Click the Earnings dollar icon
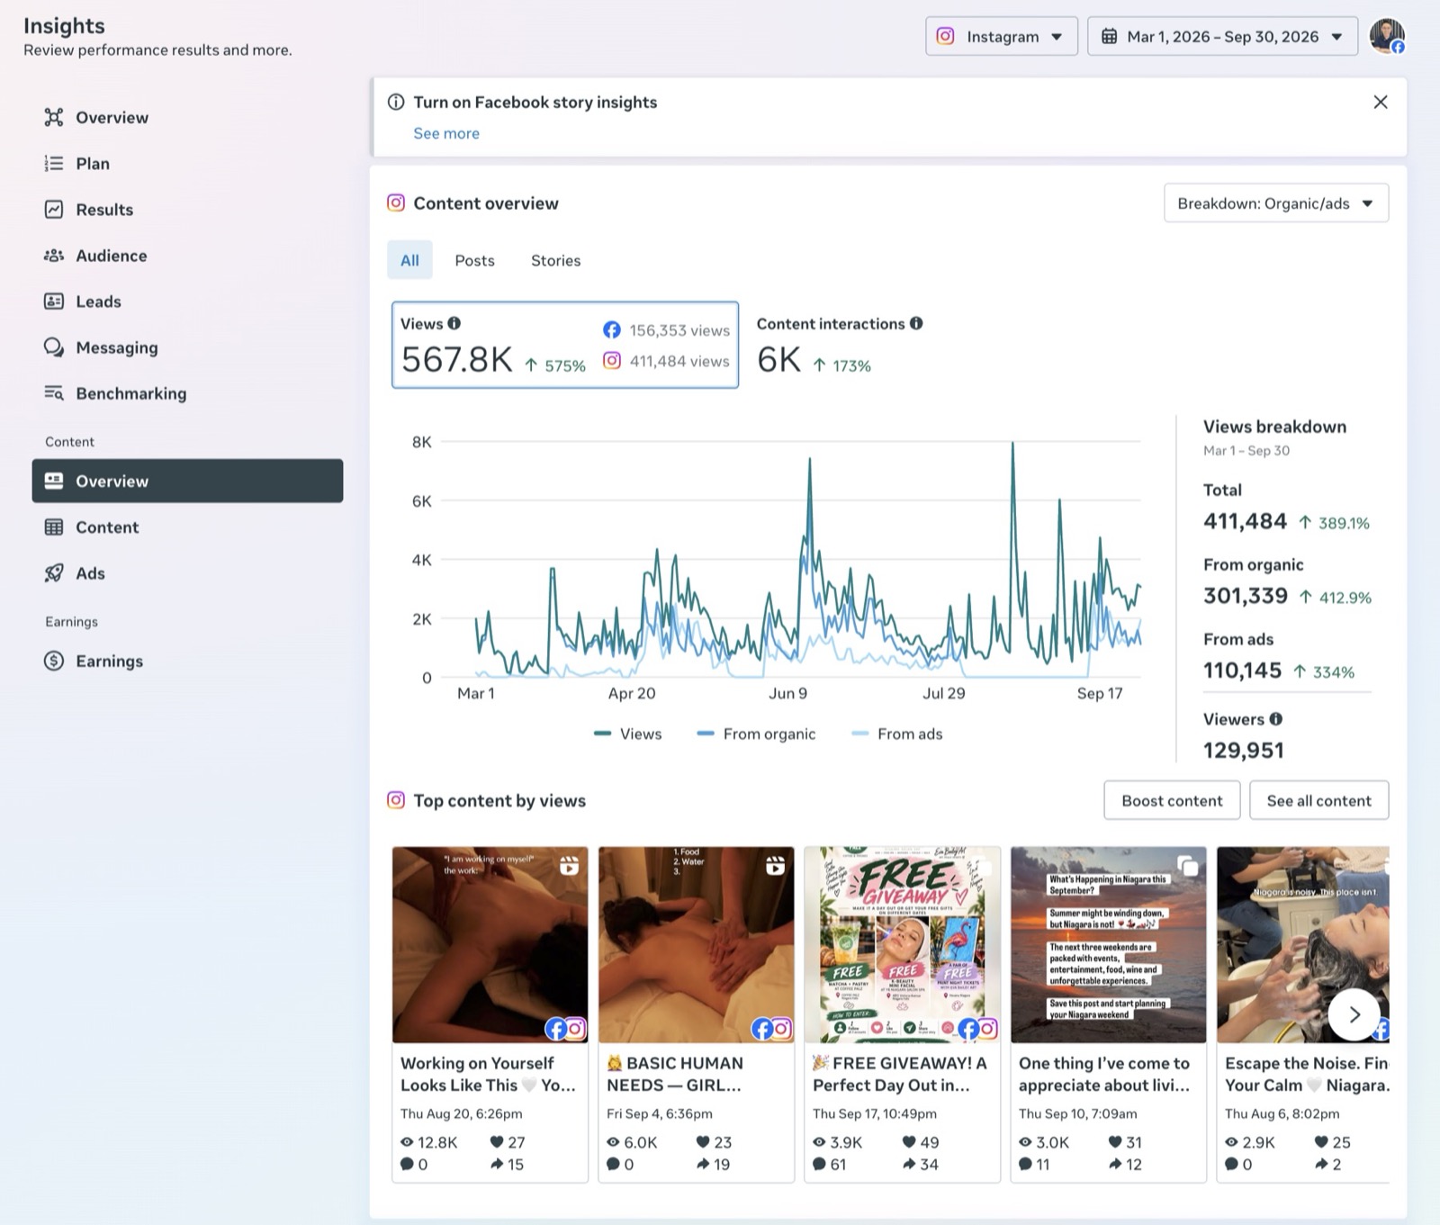 click(x=54, y=661)
